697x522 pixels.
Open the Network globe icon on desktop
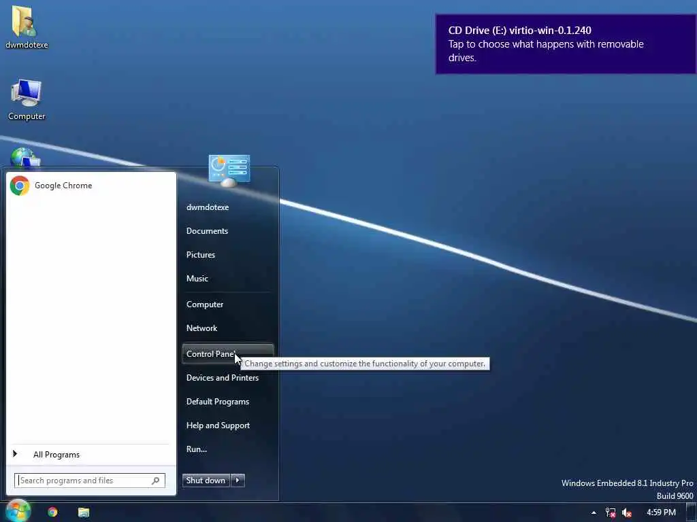(x=25, y=158)
